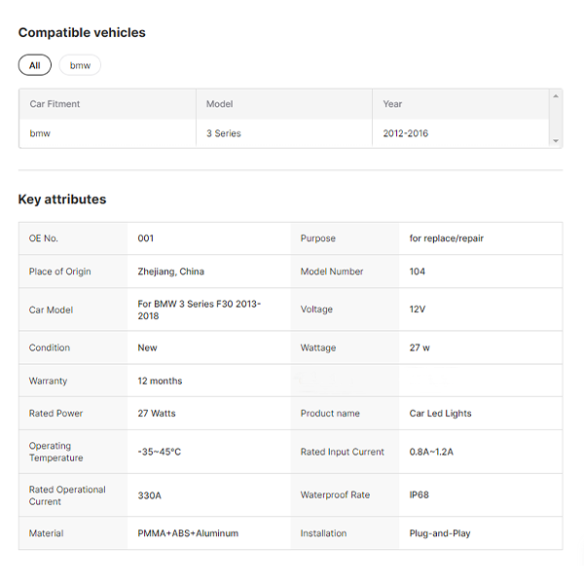Click the "Car Fitment" column header
This screenshot has width=584, height=584.
pyautogui.click(x=55, y=104)
